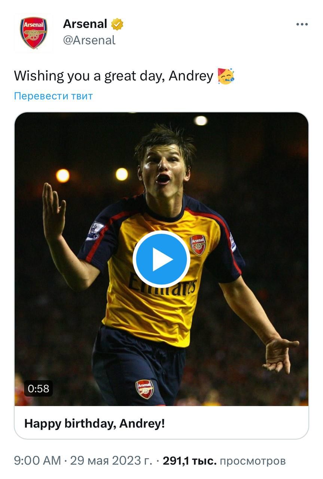The image size is (323, 479).
Task: Translate tweet via "Перевести твит"
Action: [53, 96]
